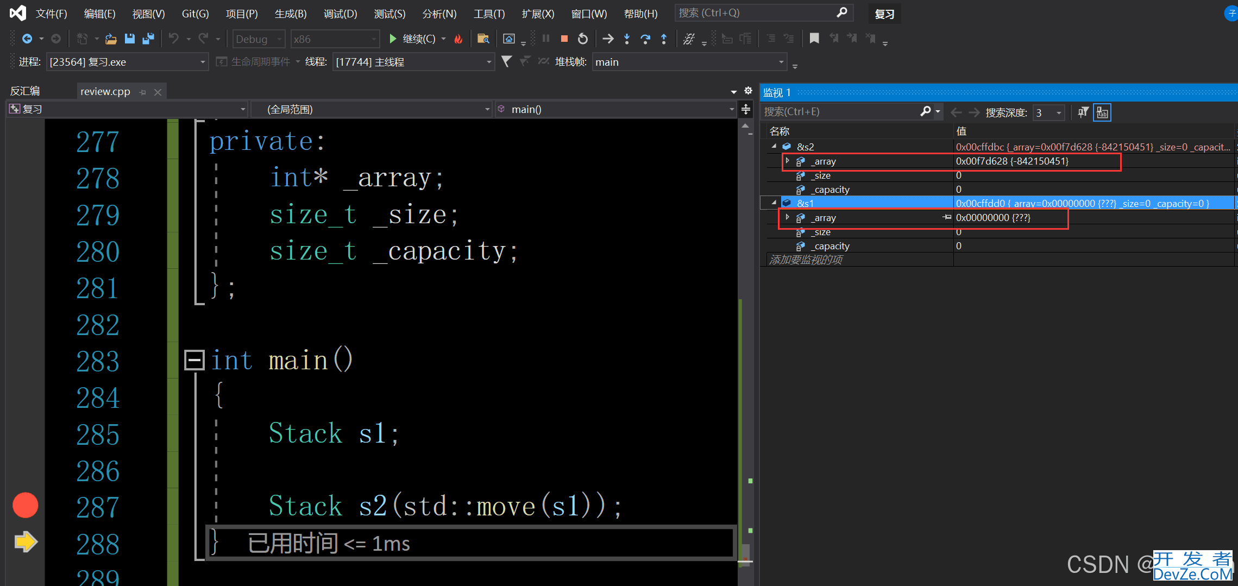Click the 名称 column header

click(x=860, y=131)
